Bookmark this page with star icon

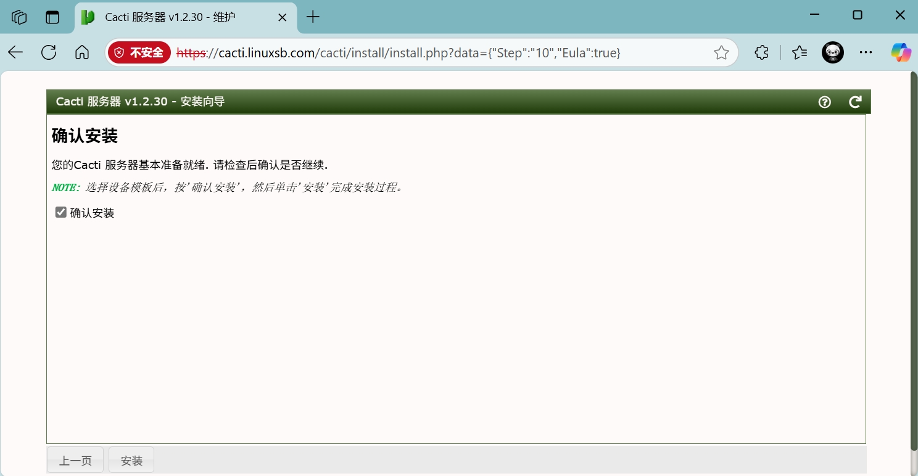[x=721, y=53]
